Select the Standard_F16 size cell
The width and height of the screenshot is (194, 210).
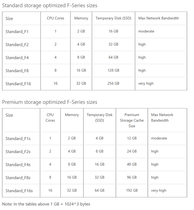coord(18,84)
